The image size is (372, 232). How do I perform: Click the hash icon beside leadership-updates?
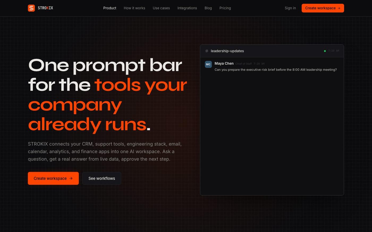207,51
